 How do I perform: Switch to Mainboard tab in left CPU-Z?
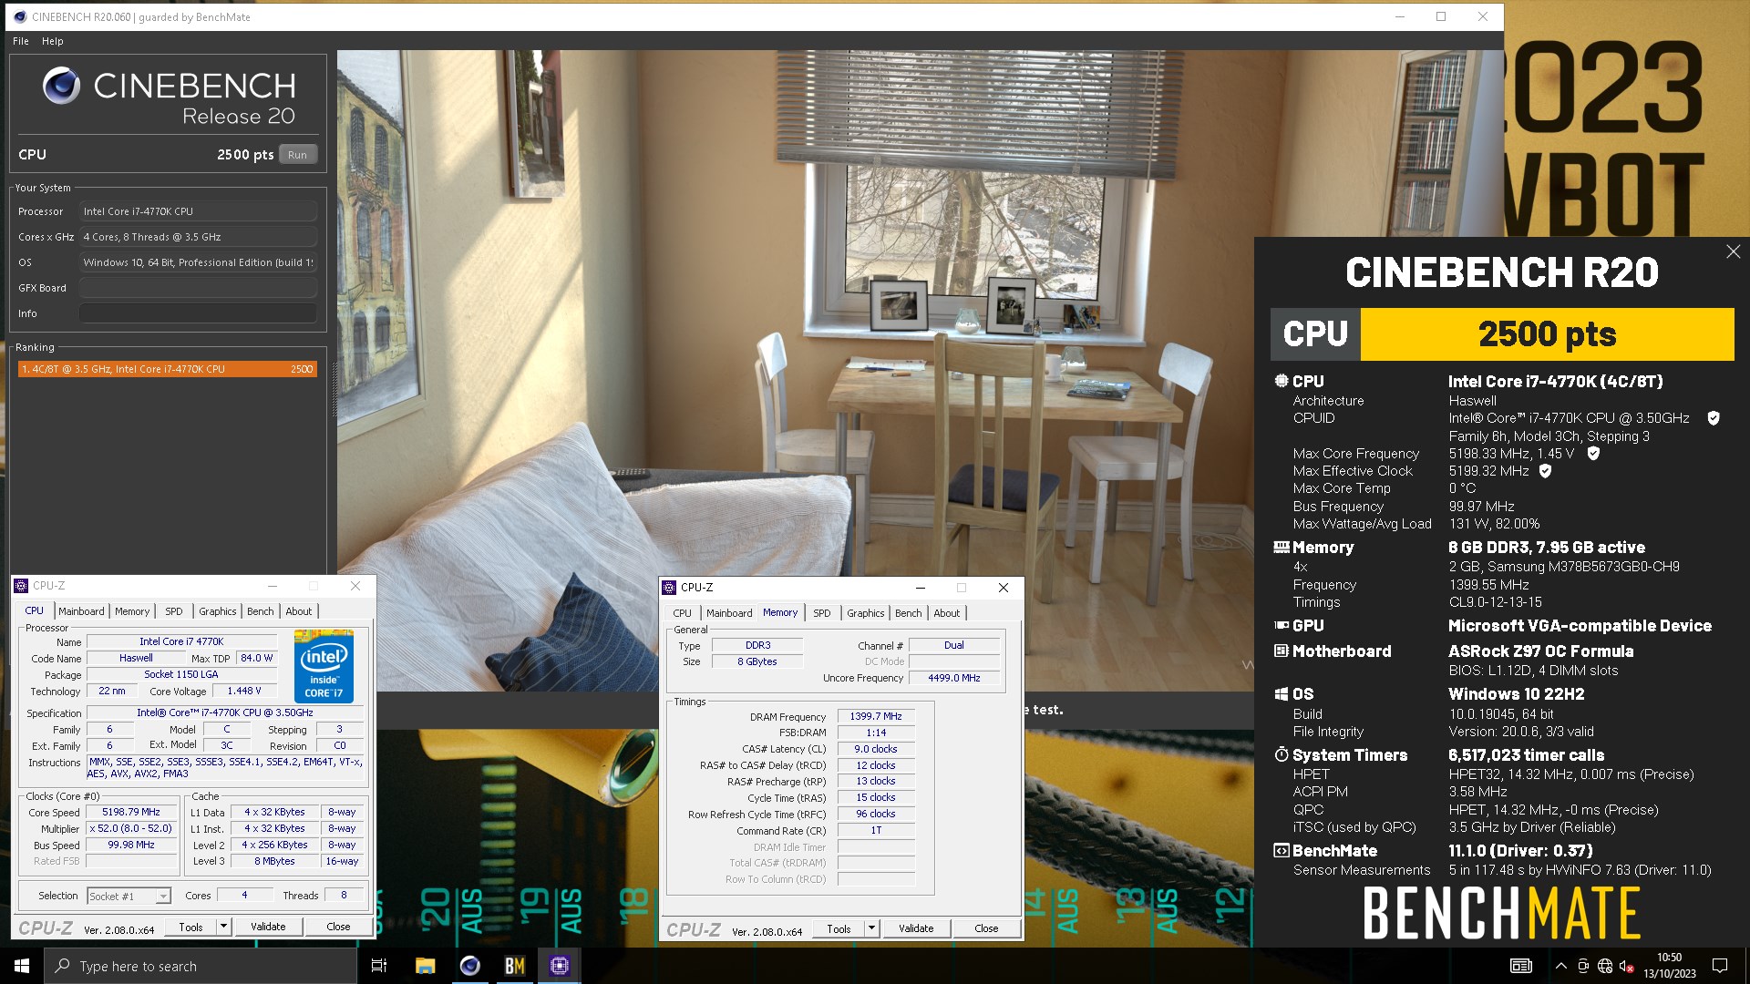(81, 611)
